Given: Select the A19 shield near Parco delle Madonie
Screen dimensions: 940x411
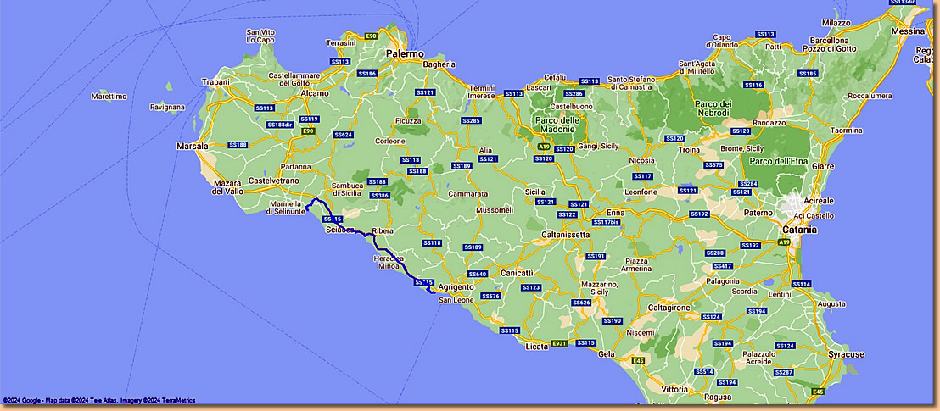Looking at the screenshot, I should 543,147.
